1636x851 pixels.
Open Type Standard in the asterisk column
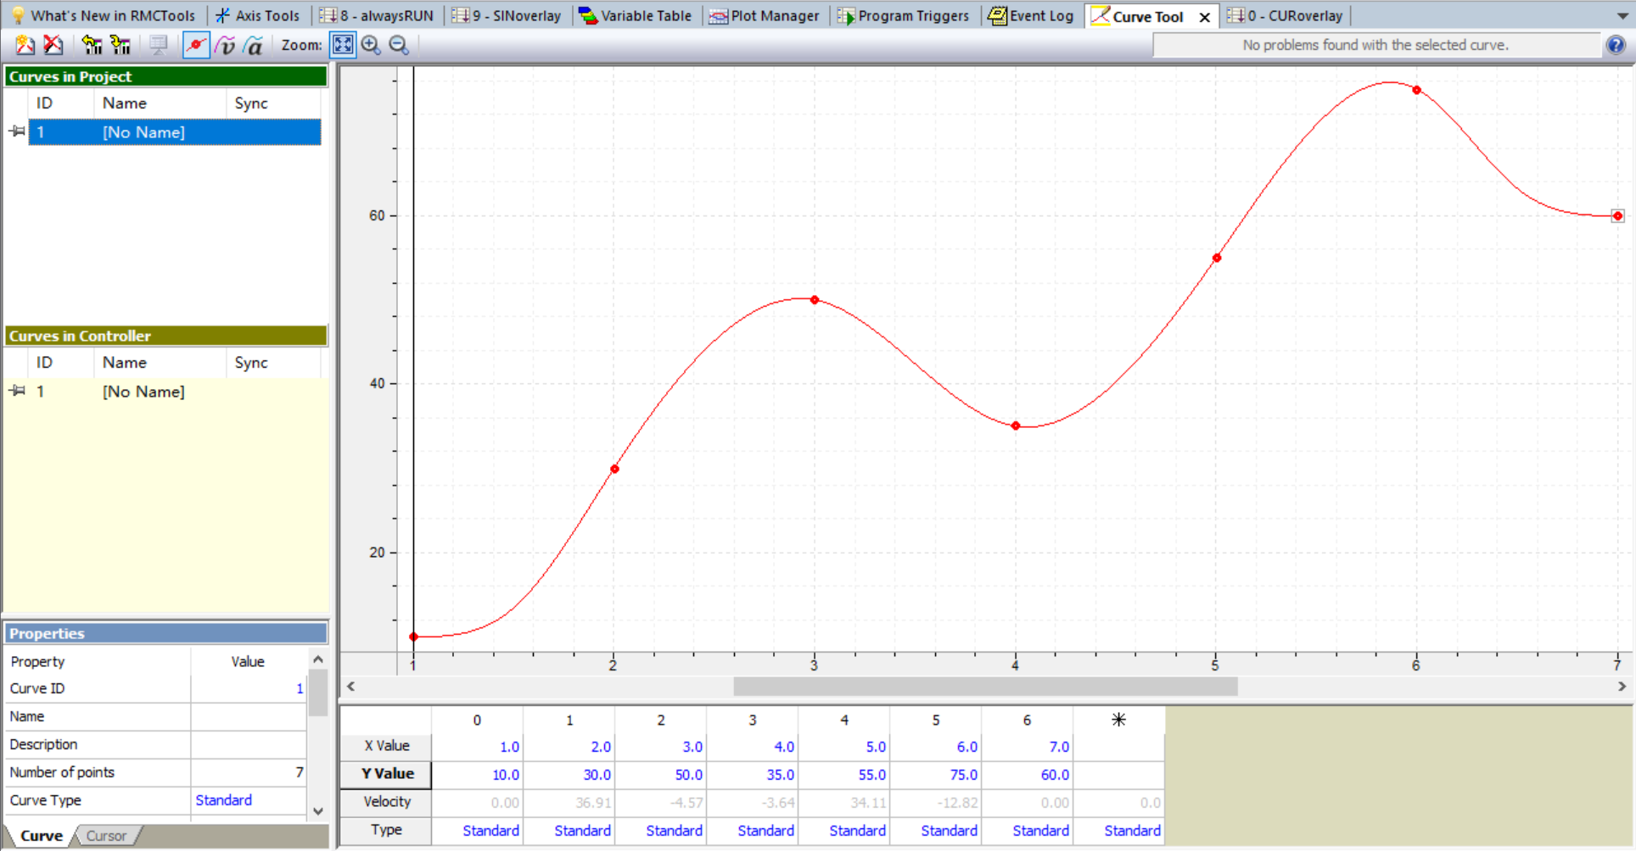[x=1119, y=831]
